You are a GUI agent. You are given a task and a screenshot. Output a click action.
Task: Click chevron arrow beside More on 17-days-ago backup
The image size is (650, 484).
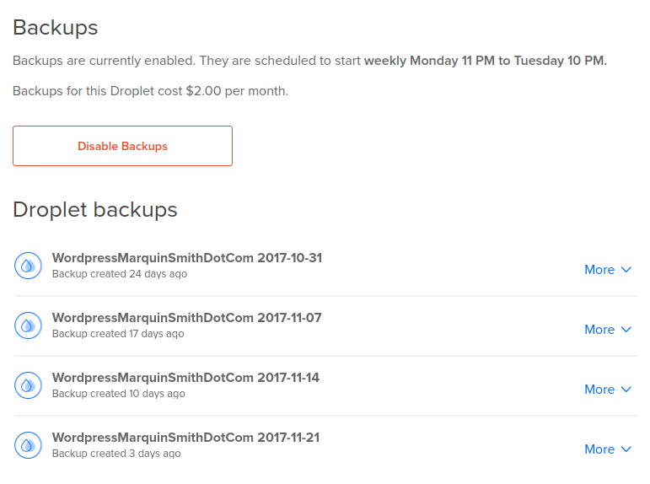[626, 330]
